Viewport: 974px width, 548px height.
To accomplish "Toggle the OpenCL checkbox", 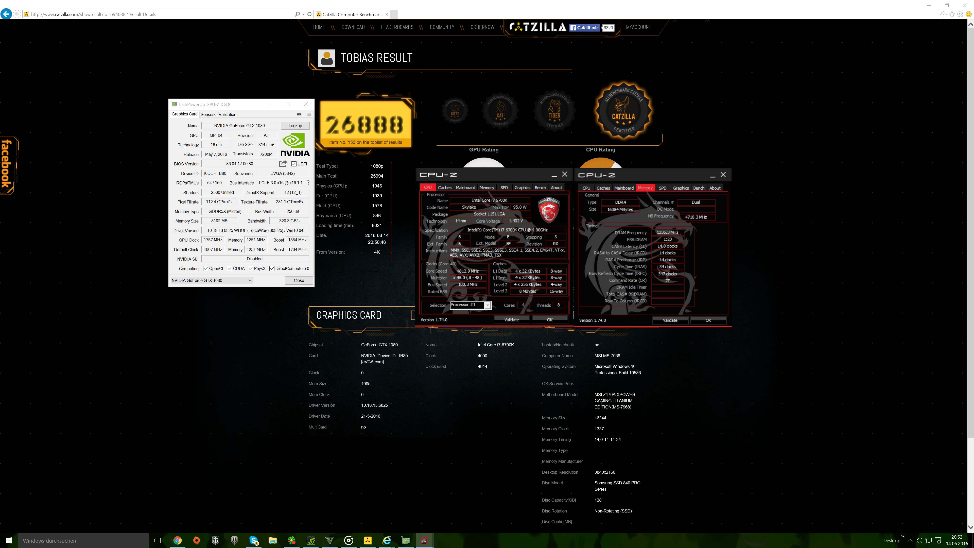I will [x=206, y=268].
